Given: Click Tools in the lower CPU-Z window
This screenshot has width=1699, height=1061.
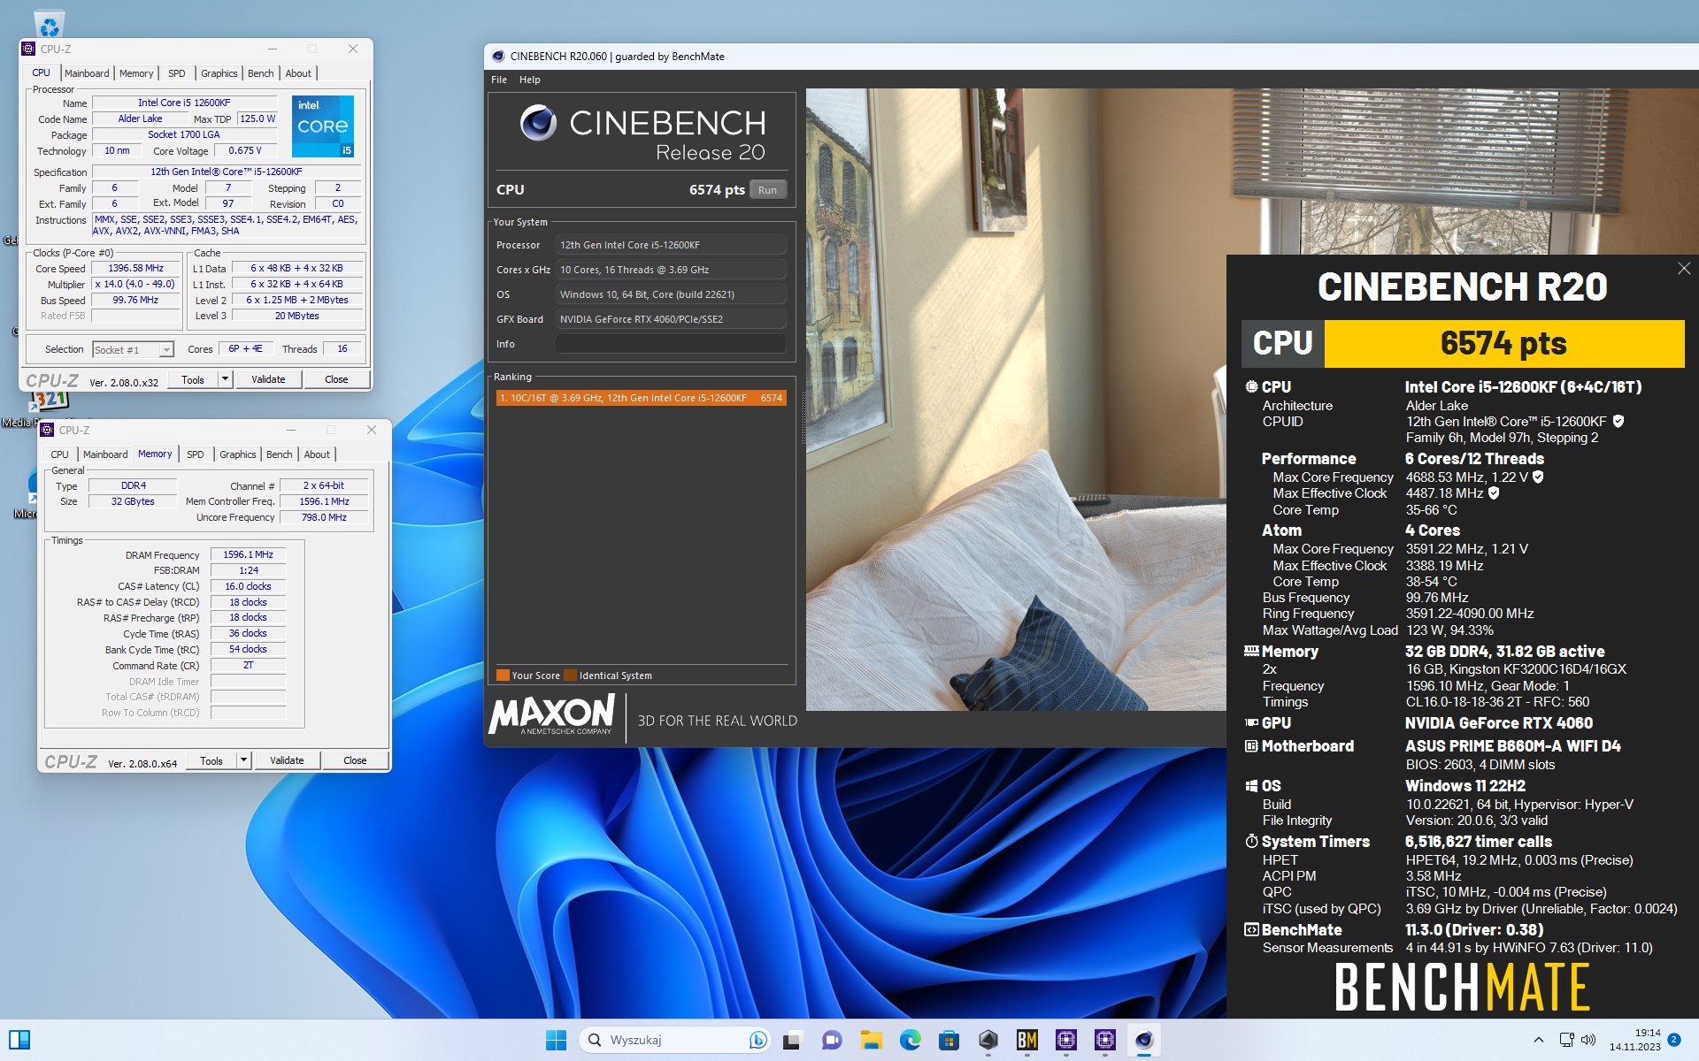Looking at the screenshot, I should pyautogui.click(x=211, y=760).
